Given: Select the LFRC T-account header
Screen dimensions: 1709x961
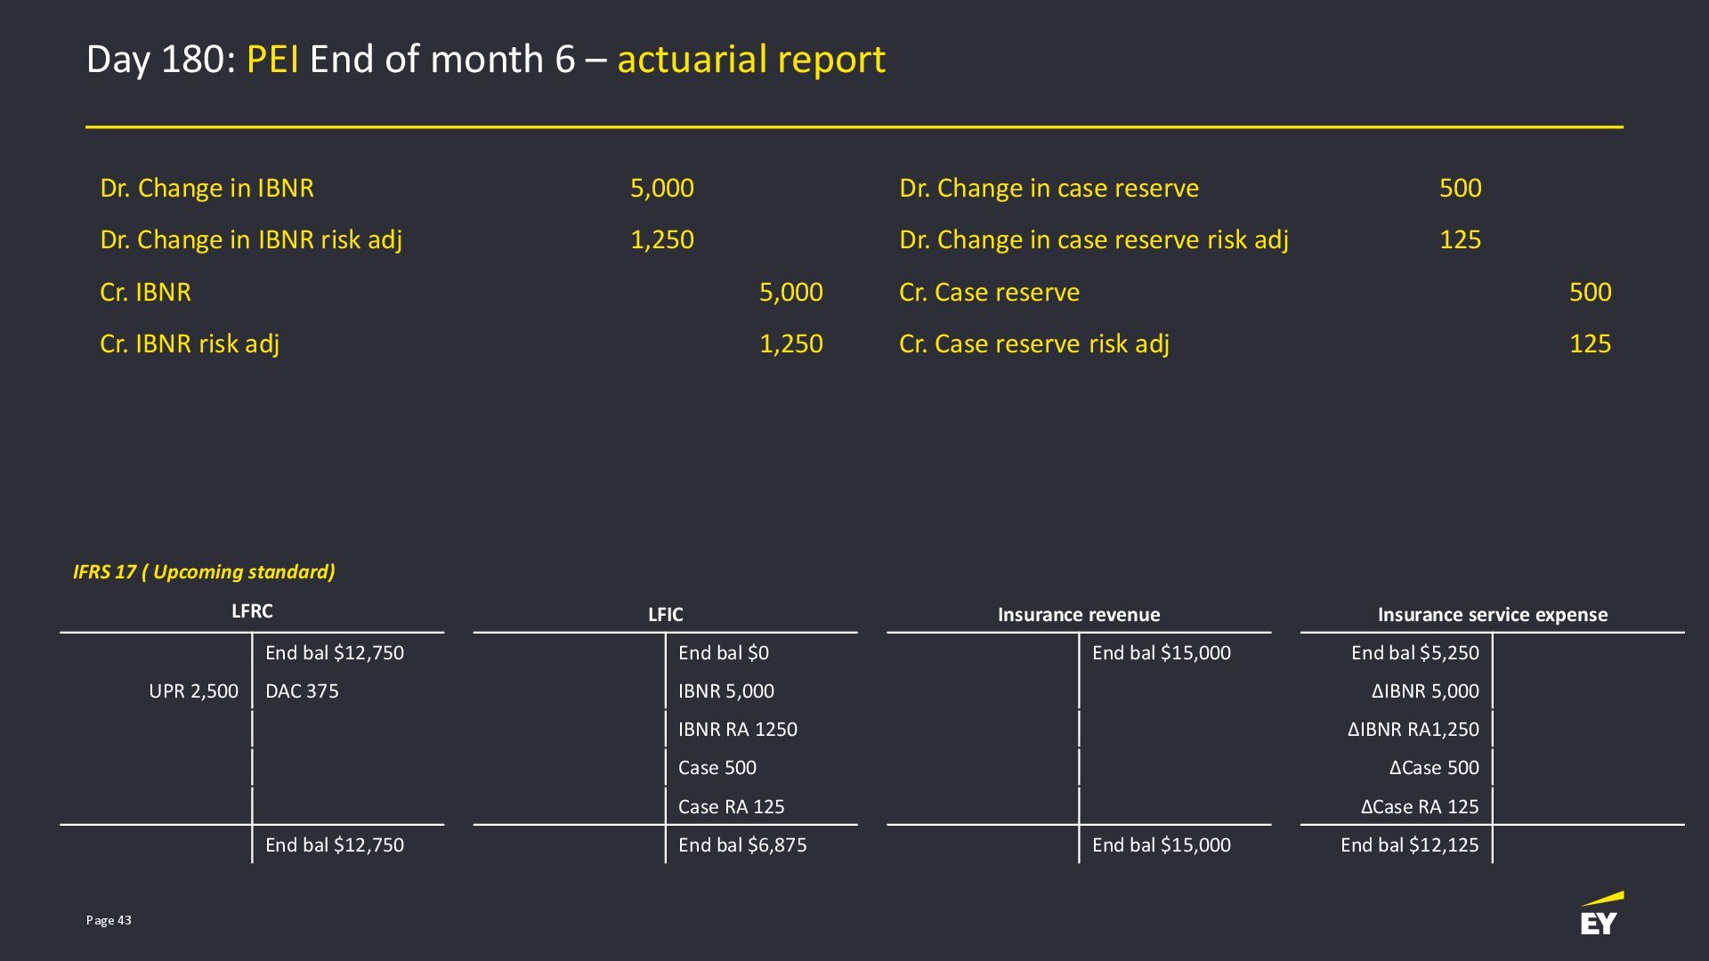Looking at the screenshot, I should (252, 611).
